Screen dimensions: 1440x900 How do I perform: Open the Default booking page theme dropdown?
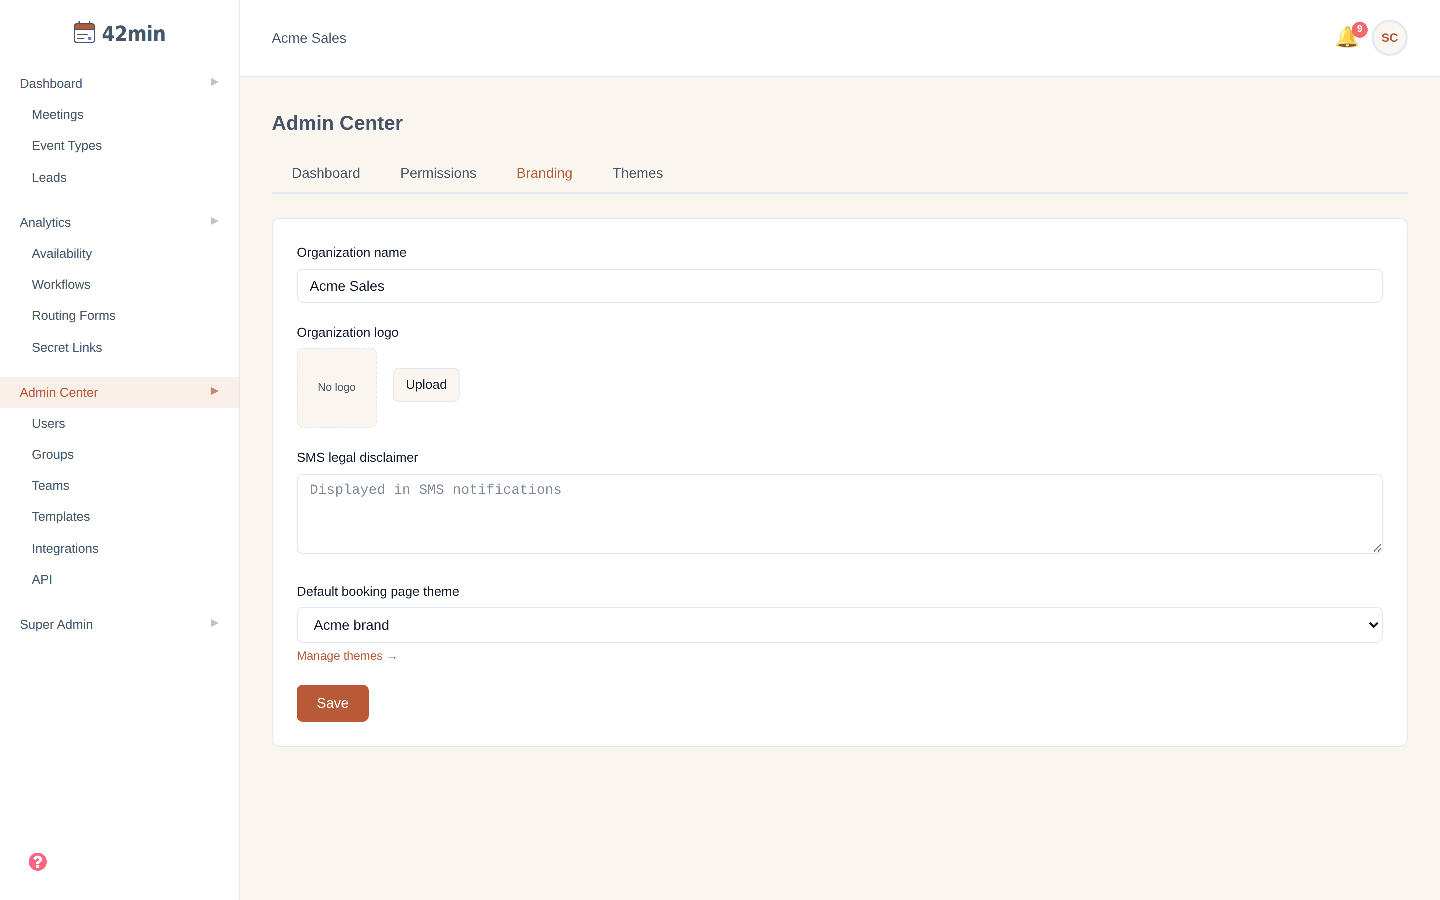pos(839,625)
